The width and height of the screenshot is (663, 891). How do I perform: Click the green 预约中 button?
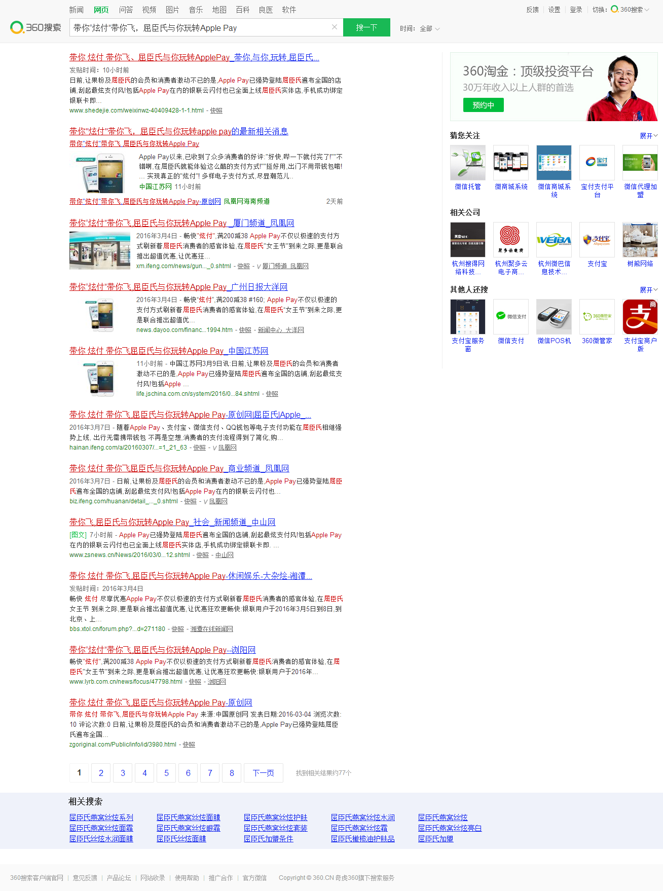[x=484, y=105]
